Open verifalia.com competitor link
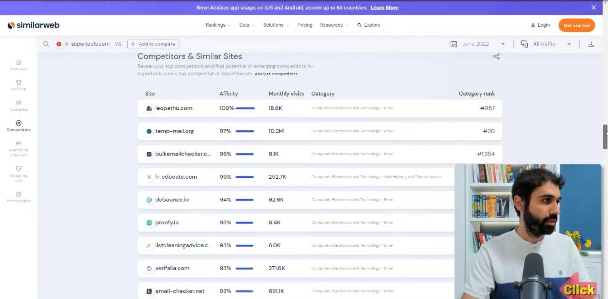Viewport: 608px width, 299px height. 172,268
